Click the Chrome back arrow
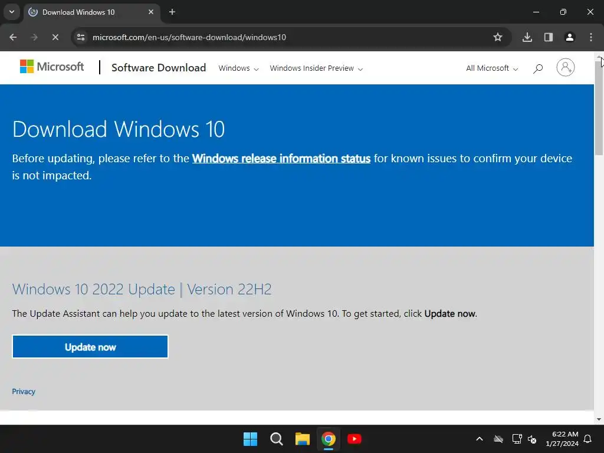 13,37
